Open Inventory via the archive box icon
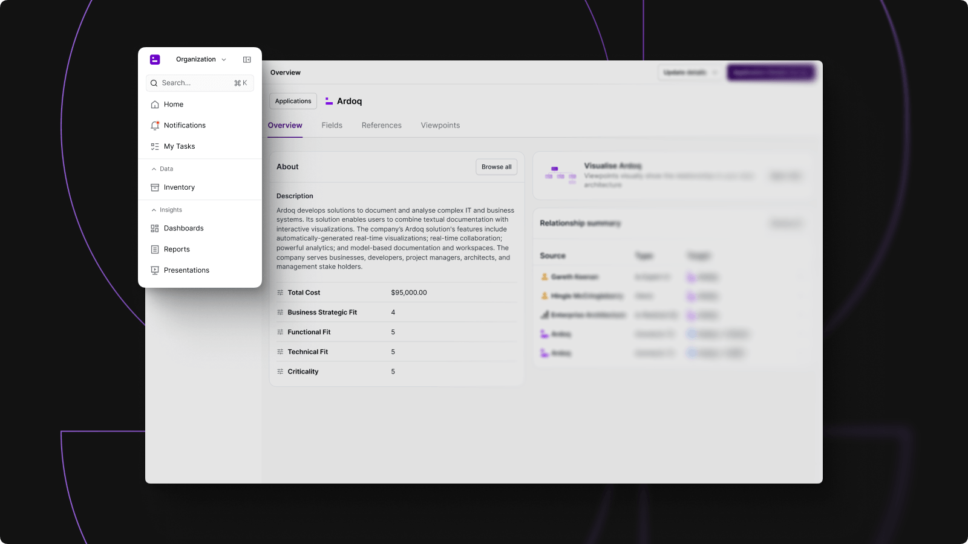Image resolution: width=968 pixels, height=544 pixels. (155, 187)
